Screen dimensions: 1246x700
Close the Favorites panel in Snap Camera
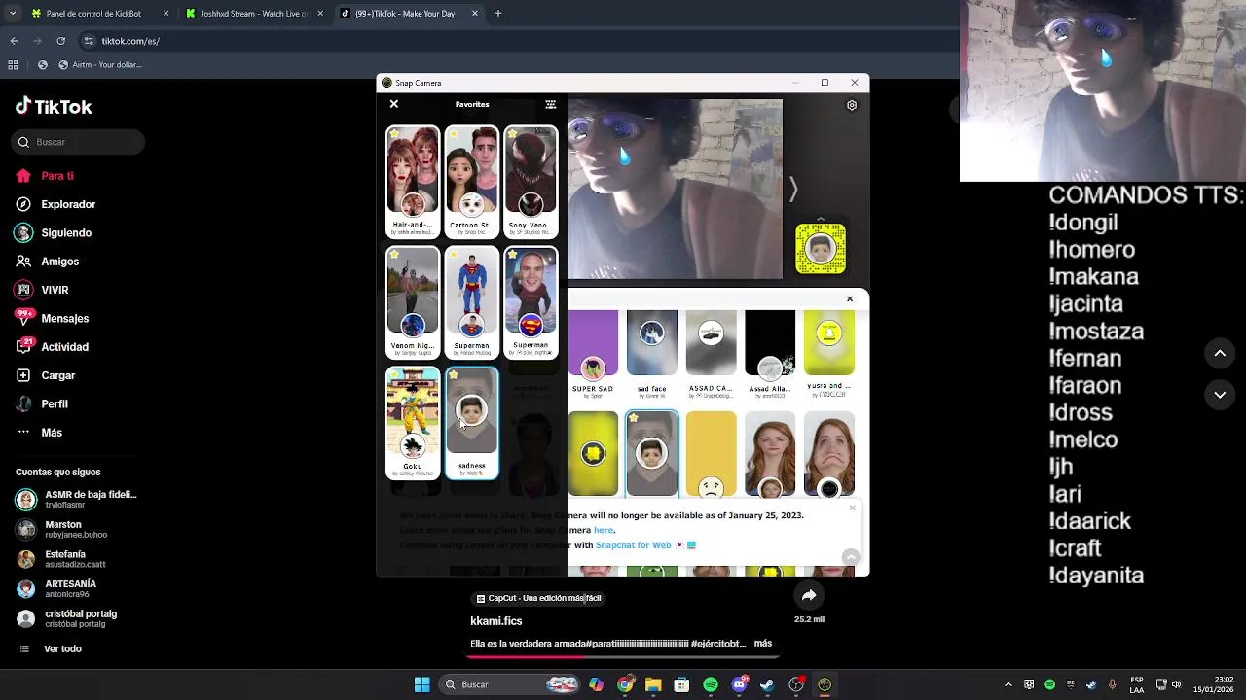[x=394, y=104]
